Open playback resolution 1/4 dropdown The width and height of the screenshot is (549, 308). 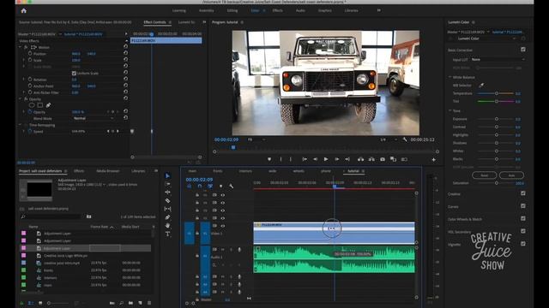click(389, 139)
